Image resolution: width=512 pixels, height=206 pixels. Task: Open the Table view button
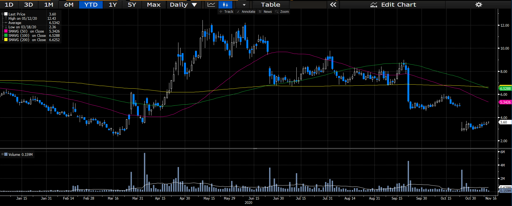(270, 5)
